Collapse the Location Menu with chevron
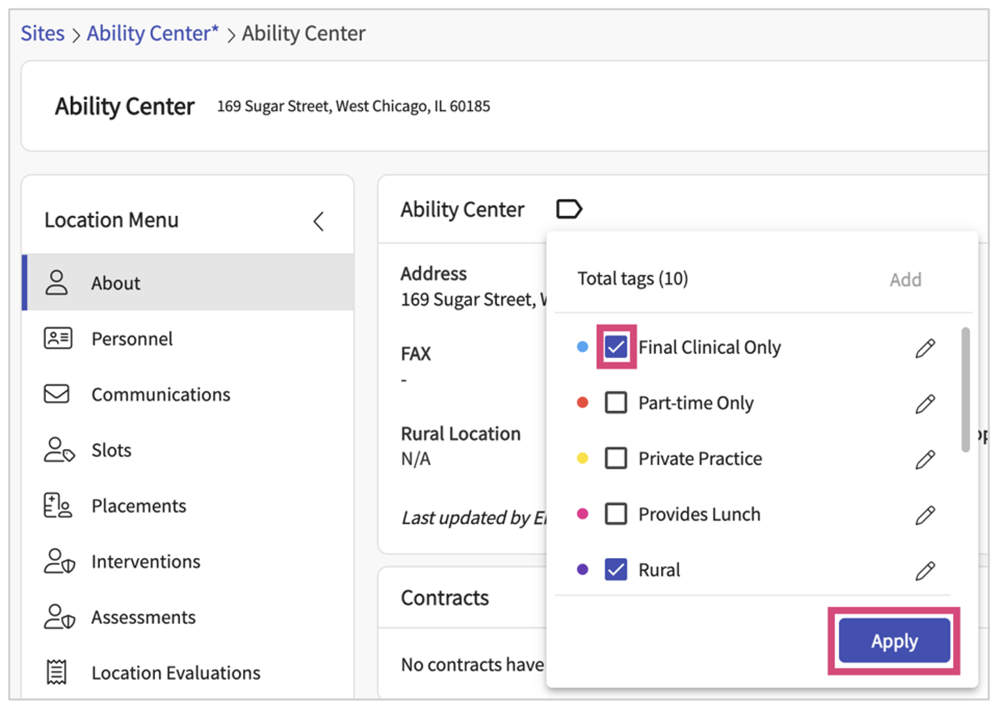This screenshot has height=708, width=998. point(319,221)
